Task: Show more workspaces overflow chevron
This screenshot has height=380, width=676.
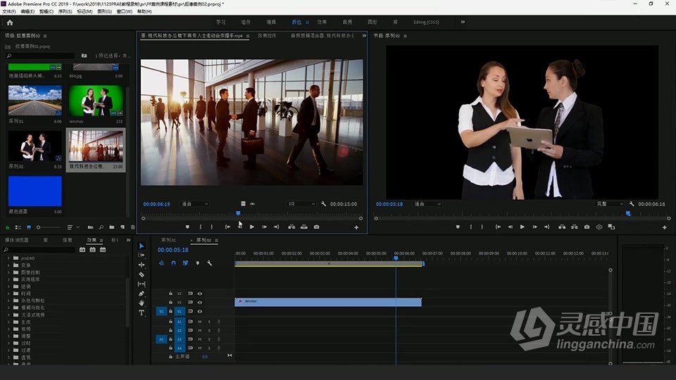Action: coord(463,22)
